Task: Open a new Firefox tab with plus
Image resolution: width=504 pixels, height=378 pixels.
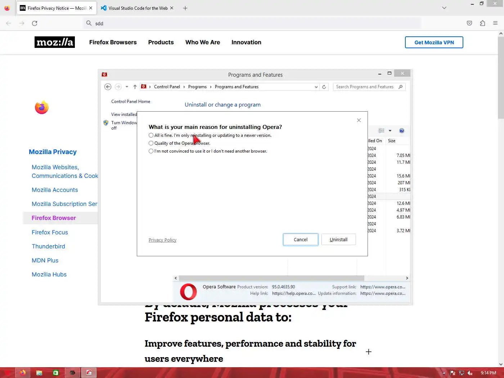Action: [185, 8]
